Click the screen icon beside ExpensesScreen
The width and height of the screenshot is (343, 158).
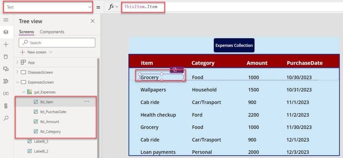[x=23, y=82]
